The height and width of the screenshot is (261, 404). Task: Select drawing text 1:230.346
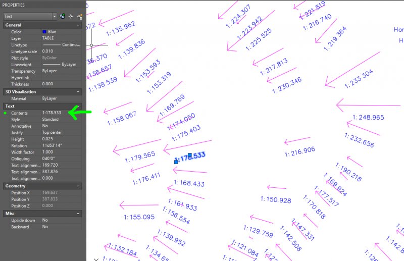[287, 85]
